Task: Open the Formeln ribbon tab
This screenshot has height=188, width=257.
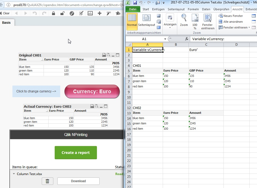Action: click(x=193, y=9)
